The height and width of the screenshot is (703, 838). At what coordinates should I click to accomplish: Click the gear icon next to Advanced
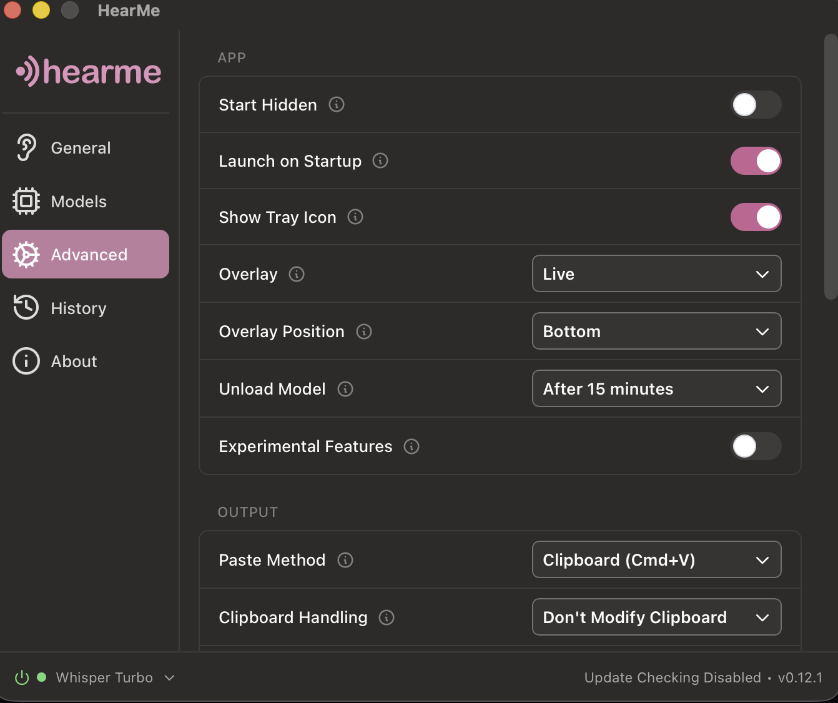(x=26, y=255)
